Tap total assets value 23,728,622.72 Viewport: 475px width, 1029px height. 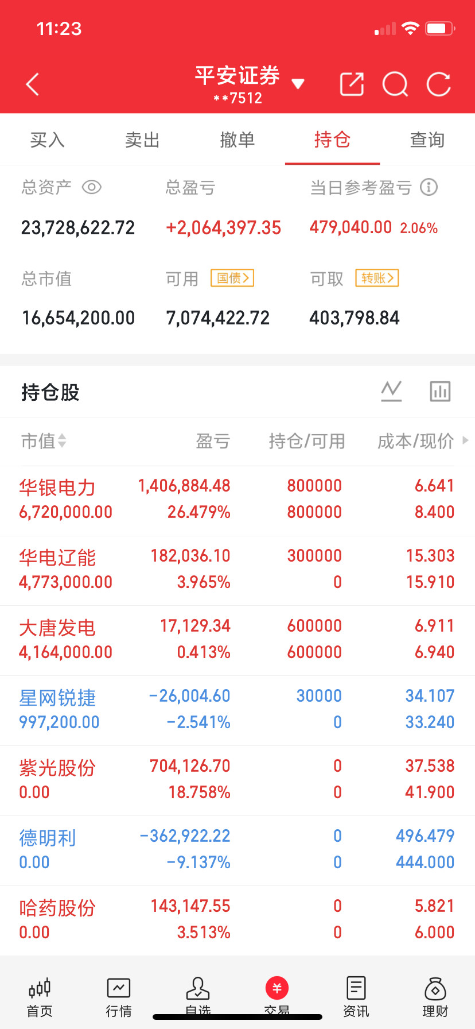[x=78, y=228]
